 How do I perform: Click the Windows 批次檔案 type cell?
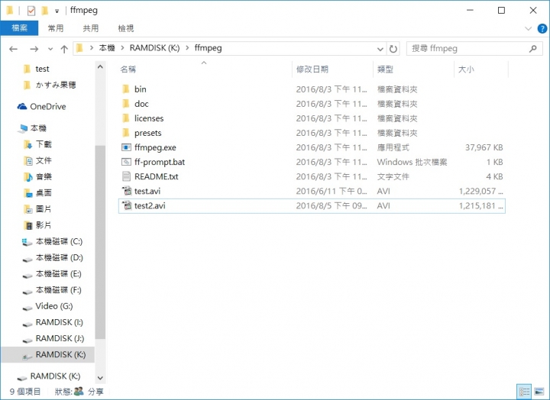[x=412, y=162]
